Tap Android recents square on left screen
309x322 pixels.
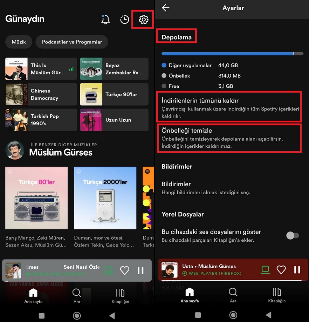(x=42, y=316)
